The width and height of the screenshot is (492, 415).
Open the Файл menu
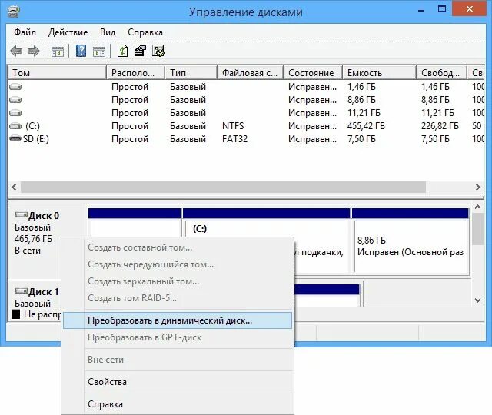tap(25, 32)
